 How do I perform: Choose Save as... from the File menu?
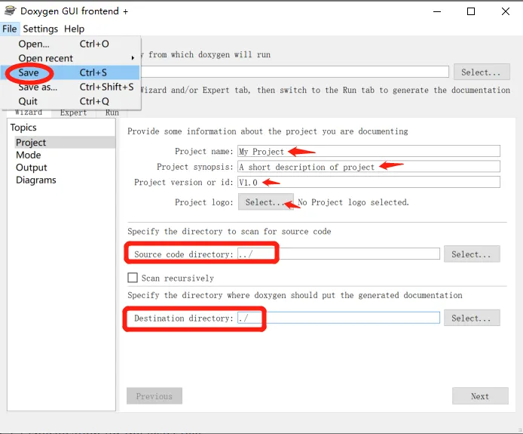tap(70, 87)
